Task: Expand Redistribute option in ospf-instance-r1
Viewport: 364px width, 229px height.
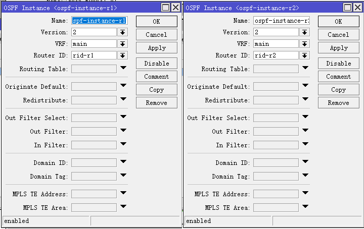Action: coord(123,99)
